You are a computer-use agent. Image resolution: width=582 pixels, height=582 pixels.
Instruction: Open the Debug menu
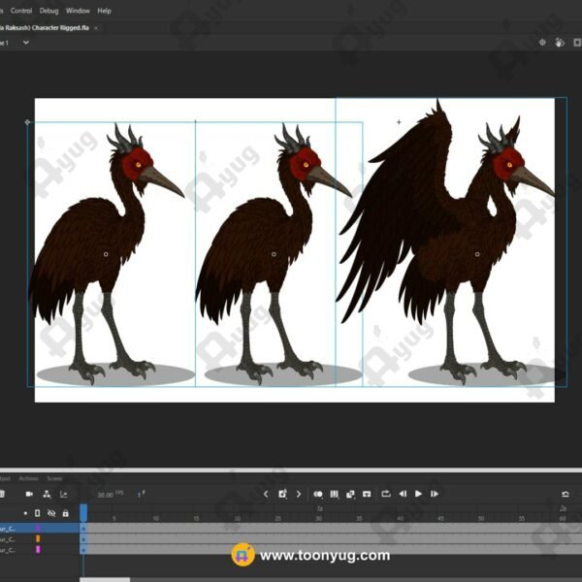49,11
